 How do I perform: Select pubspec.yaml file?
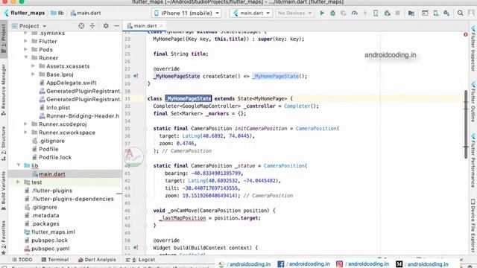51,248
